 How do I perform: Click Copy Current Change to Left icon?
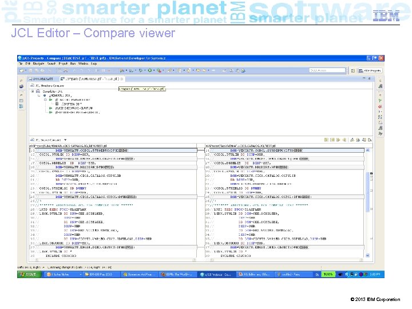[x=344, y=140]
